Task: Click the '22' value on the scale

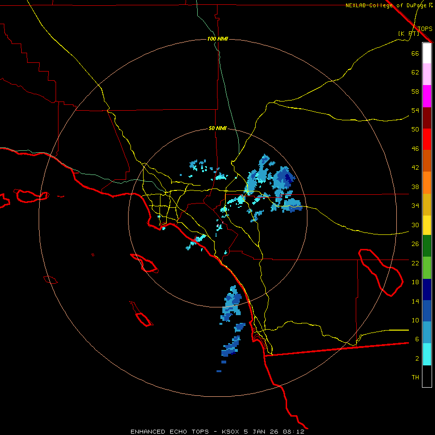Action: (x=415, y=263)
